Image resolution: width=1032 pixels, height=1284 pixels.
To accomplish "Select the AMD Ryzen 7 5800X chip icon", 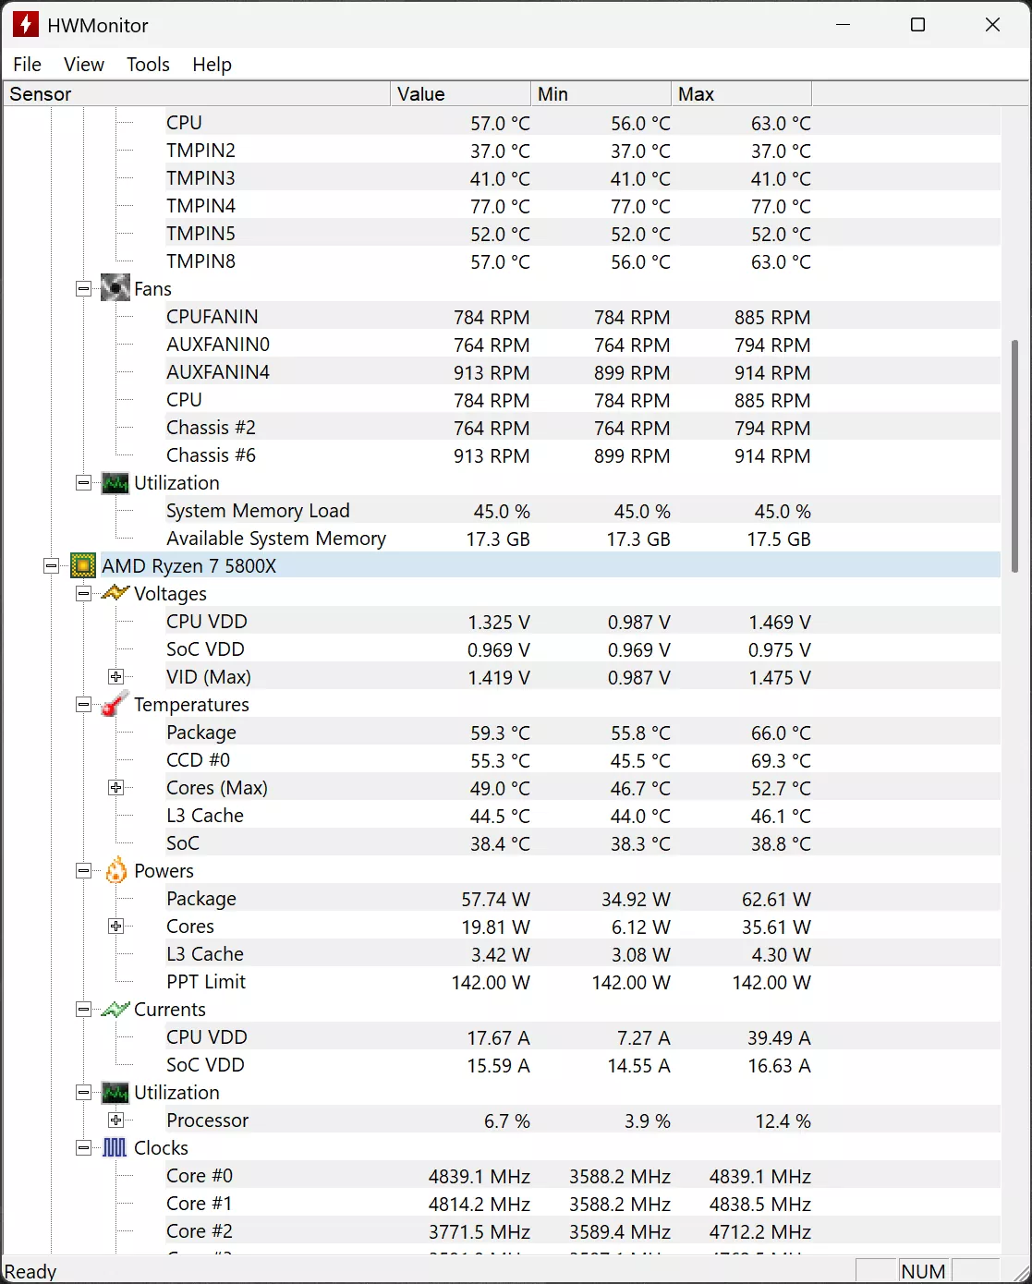I will [83, 565].
